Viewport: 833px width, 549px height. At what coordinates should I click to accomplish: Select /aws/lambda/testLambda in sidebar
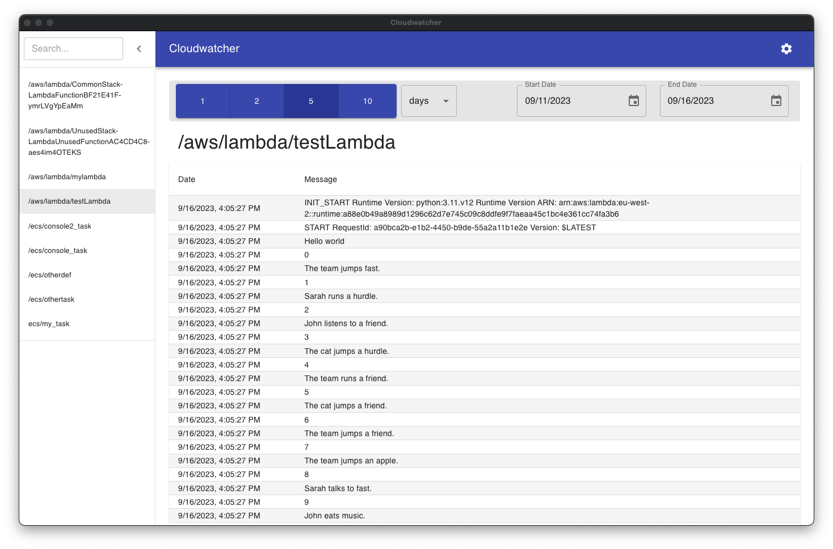(x=87, y=201)
